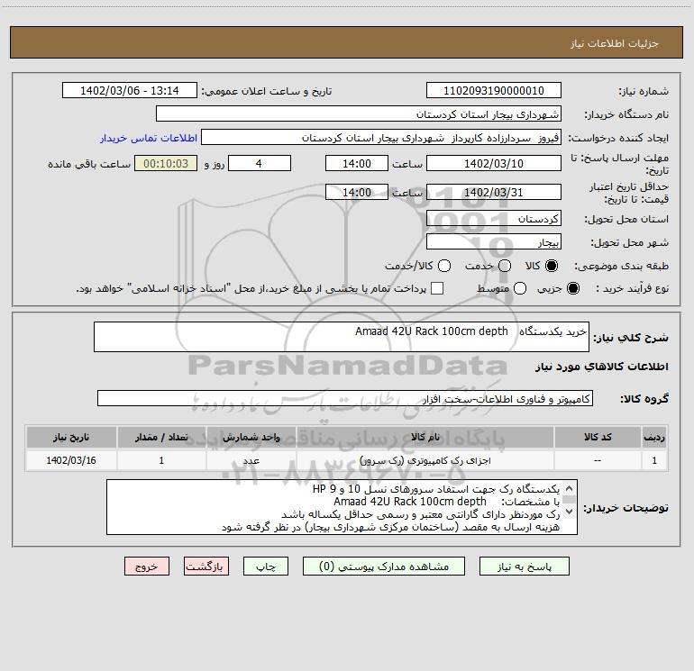
Task: Click the تعداد / مقدار column header
Action: pos(161,437)
